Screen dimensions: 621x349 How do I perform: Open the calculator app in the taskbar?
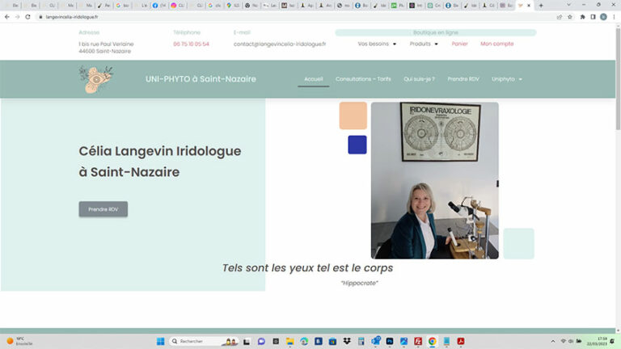click(361, 341)
